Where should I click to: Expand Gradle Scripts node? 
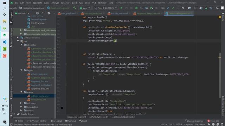pyautogui.click(x=14, y=114)
